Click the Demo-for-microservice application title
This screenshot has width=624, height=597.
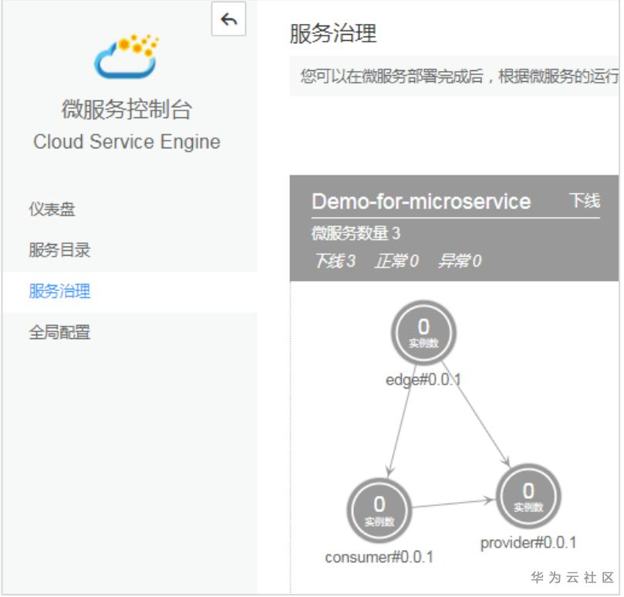tap(421, 202)
